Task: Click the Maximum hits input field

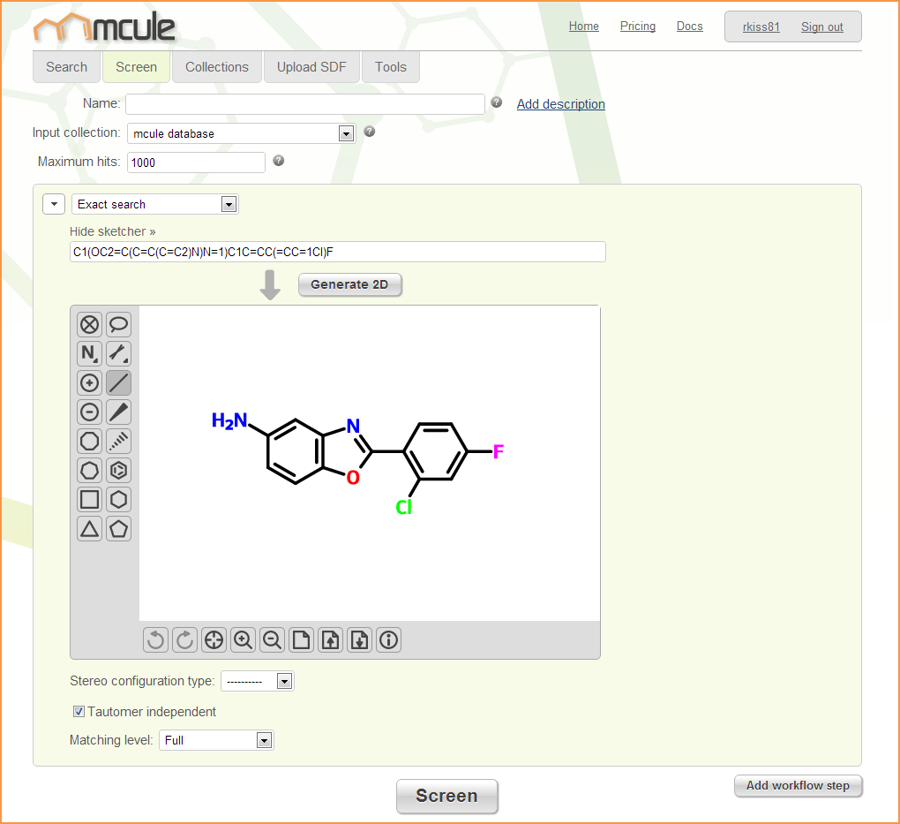Action: pos(196,163)
